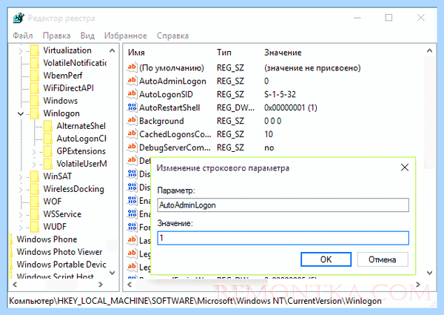Collapse the Winlogon tree node
The height and width of the screenshot is (315, 444).
pos(21,113)
